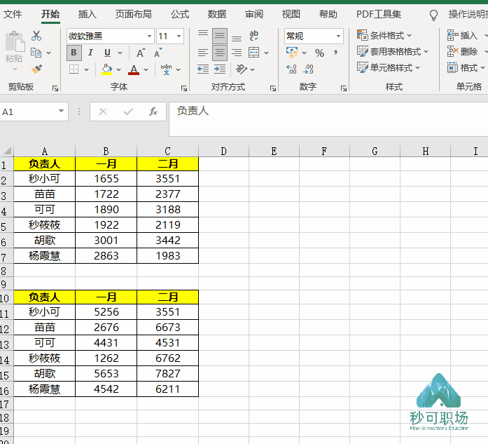Click the Paste clipboard icon

coord(15,42)
